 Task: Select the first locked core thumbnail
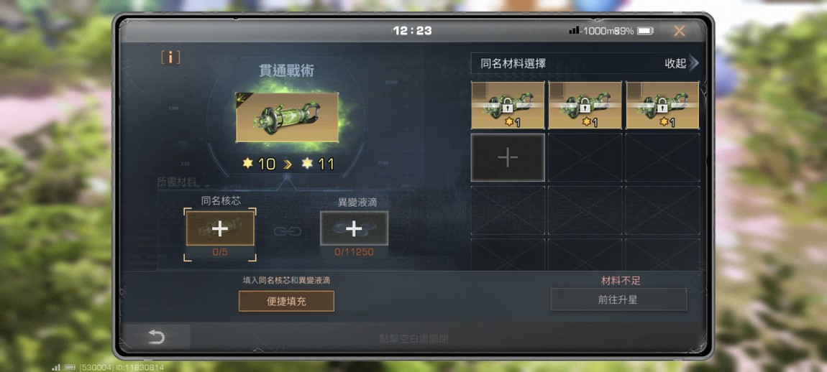(508, 105)
